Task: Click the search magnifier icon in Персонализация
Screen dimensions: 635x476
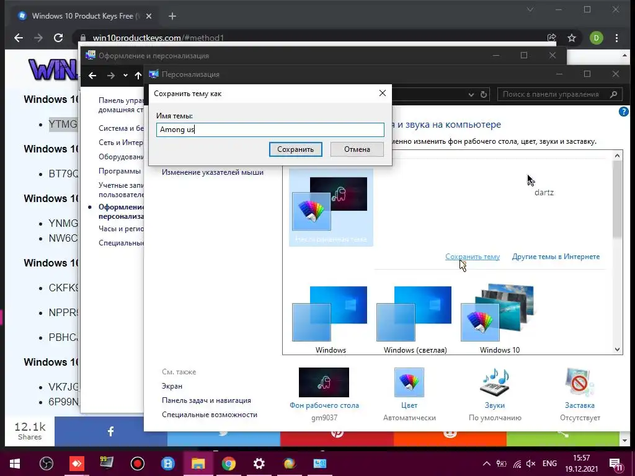Action: click(613, 94)
